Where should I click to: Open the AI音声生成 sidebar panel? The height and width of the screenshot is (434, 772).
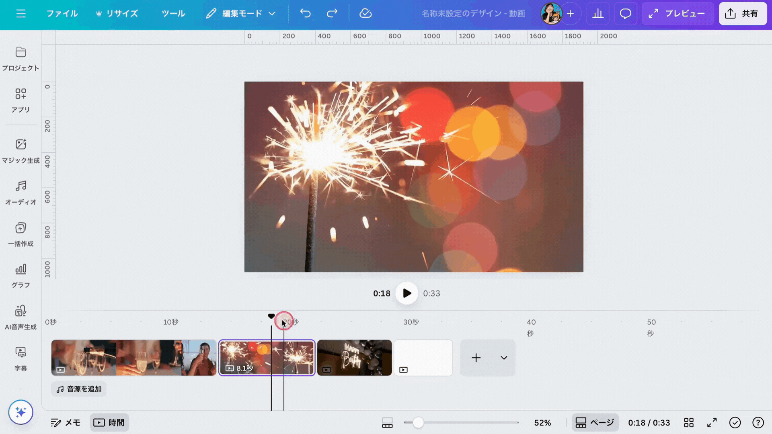[x=21, y=317]
